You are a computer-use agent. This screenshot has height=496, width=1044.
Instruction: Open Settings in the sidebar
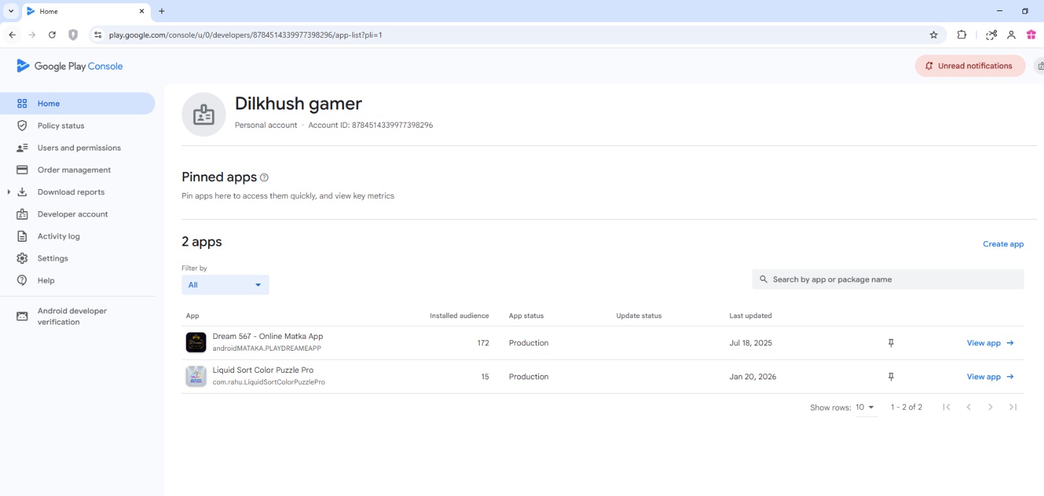coord(53,259)
